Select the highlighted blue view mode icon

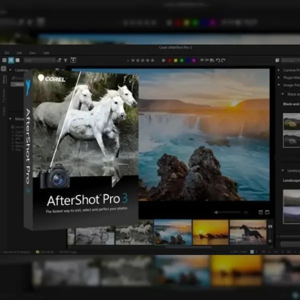point(11,60)
